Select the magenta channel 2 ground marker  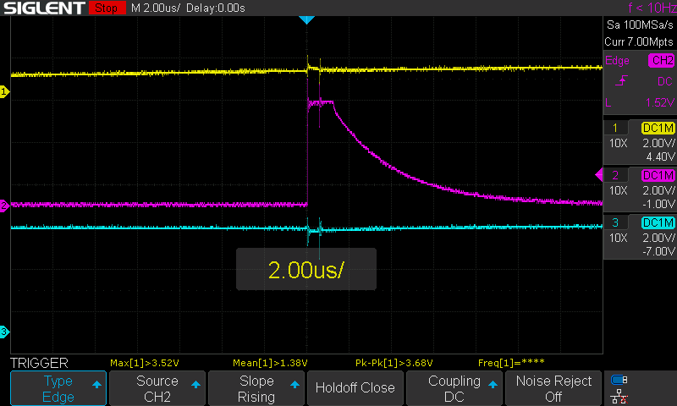pyautogui.click(x=4, y=206)
